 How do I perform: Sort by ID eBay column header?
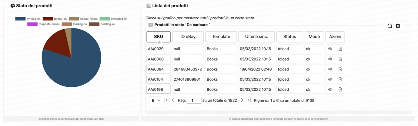pyautogui.click(x=188, y=37)
